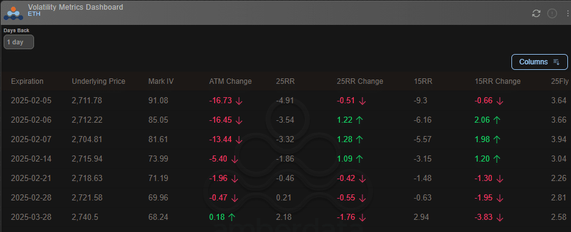
Task: Click ATM Change value -1.96
Action: (x=218, y=178)
